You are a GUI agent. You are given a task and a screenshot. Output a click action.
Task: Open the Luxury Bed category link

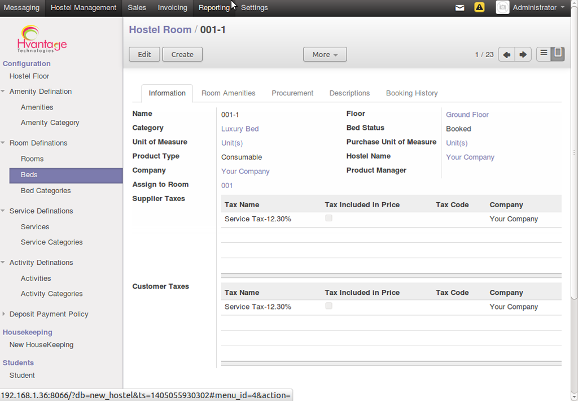[240, 129]
